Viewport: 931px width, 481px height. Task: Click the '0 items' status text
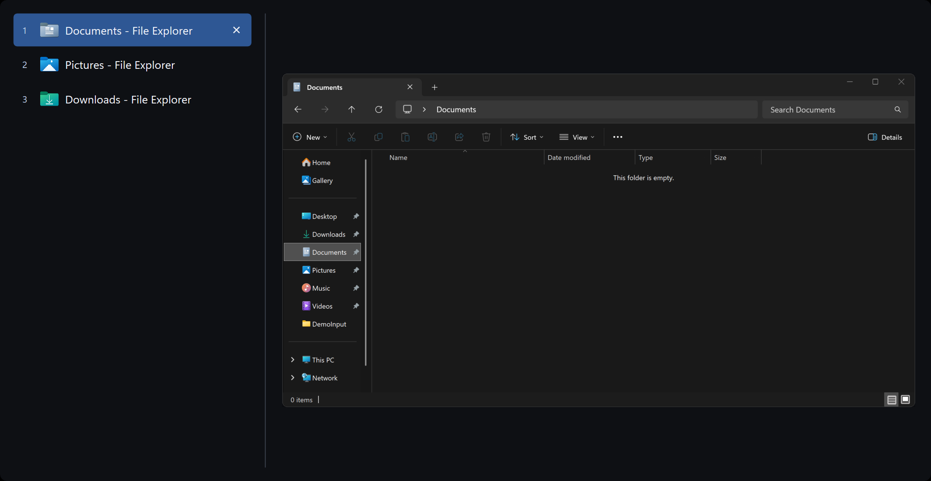click(x=301, y=400)
